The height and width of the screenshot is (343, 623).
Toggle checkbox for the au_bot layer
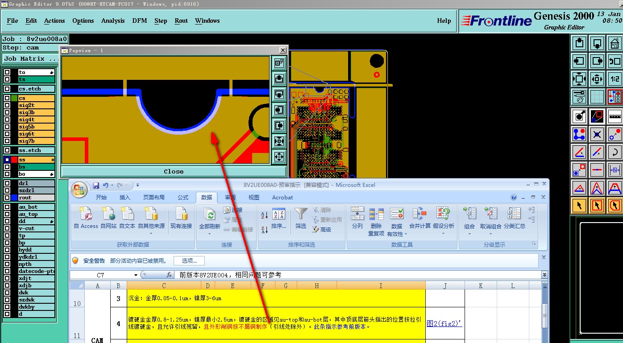(7, 207)
